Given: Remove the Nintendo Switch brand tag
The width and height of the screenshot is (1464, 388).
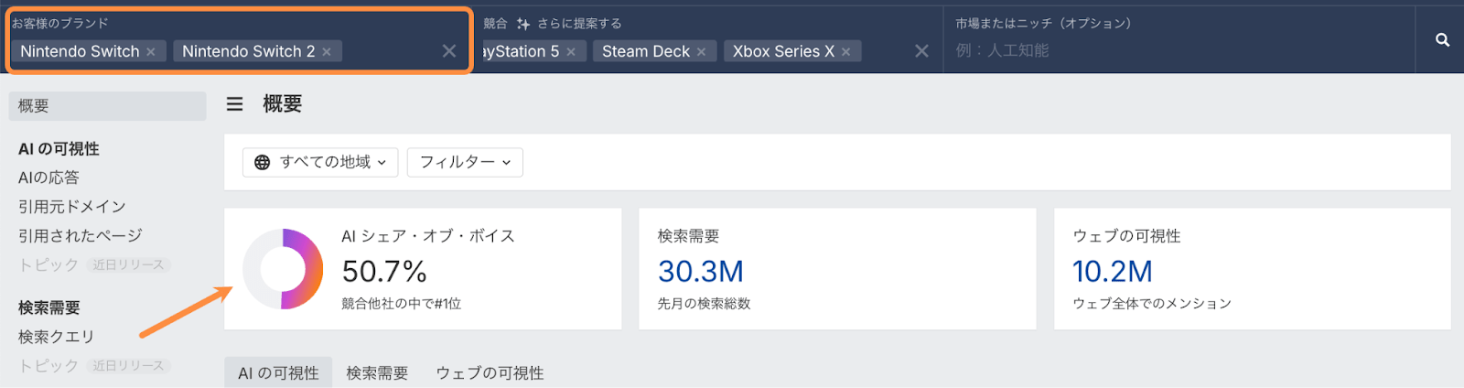Looking at the screenshot, I should tap(151, 52).
